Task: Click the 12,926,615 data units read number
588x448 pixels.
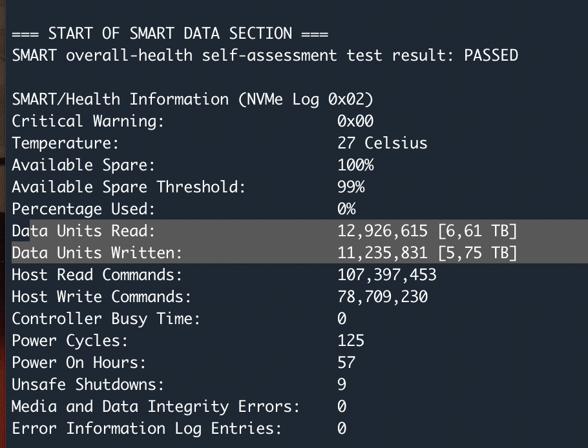Action: 382,230
